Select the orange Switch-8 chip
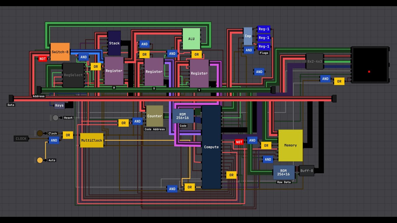397x223 pixels. tap(60, 52)
